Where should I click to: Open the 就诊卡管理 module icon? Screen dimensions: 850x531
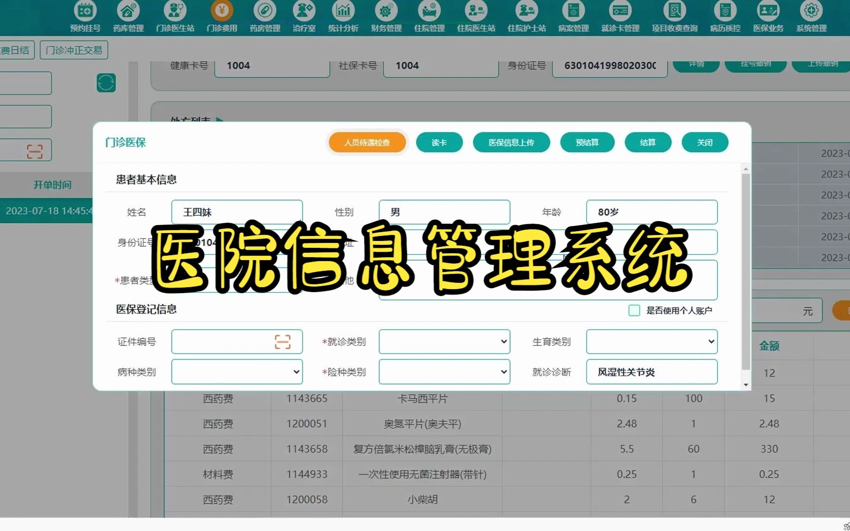[x=620, y=11]
